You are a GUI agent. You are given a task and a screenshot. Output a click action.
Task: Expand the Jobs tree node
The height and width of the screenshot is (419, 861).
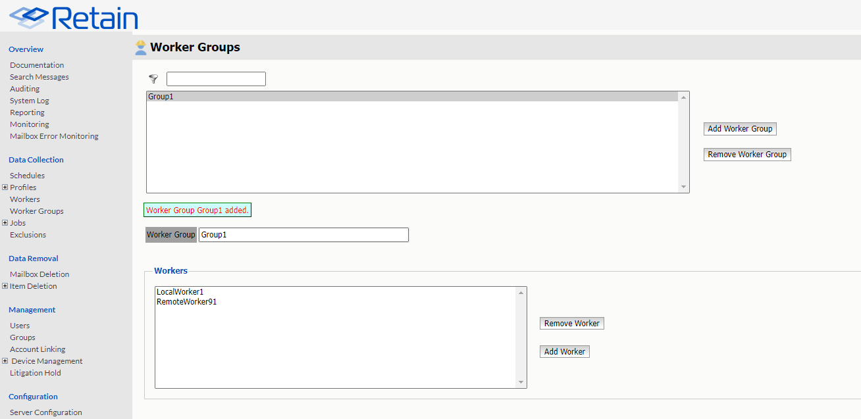click(5, 223)
